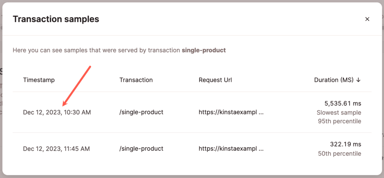384x178 pixels.
Task: Click the "Here you can see samples" description
Action: pyautogui.click(x=96, y=50)
